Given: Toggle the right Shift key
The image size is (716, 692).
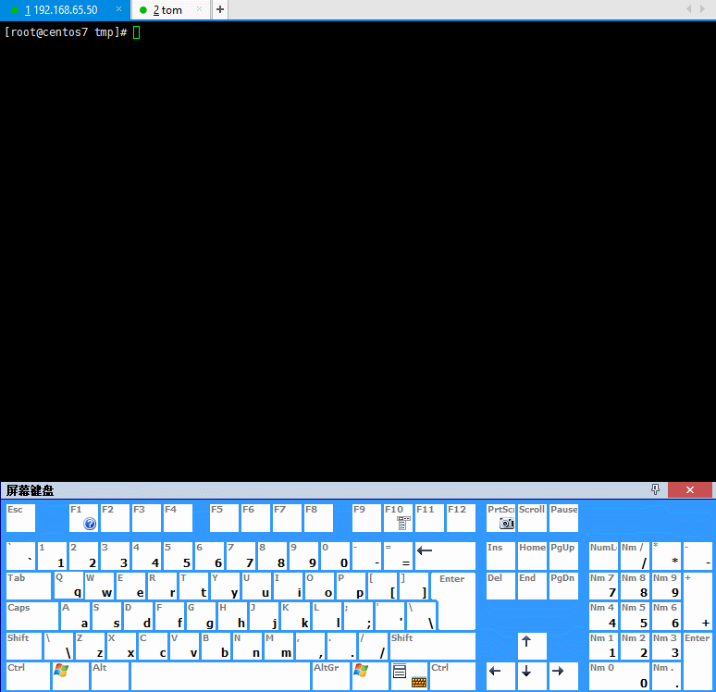Looking at the screenshot, I should point(432,646).
